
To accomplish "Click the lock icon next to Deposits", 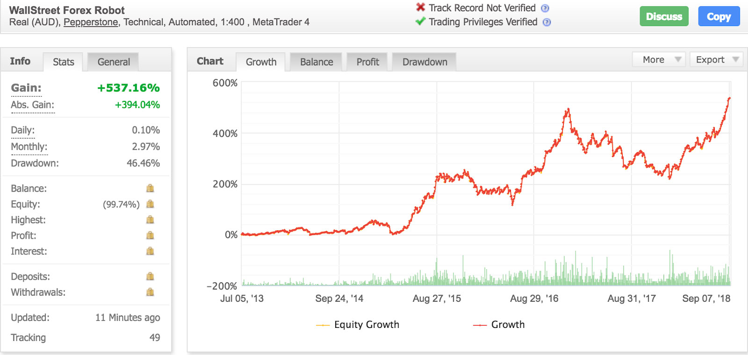I will 150,277.
